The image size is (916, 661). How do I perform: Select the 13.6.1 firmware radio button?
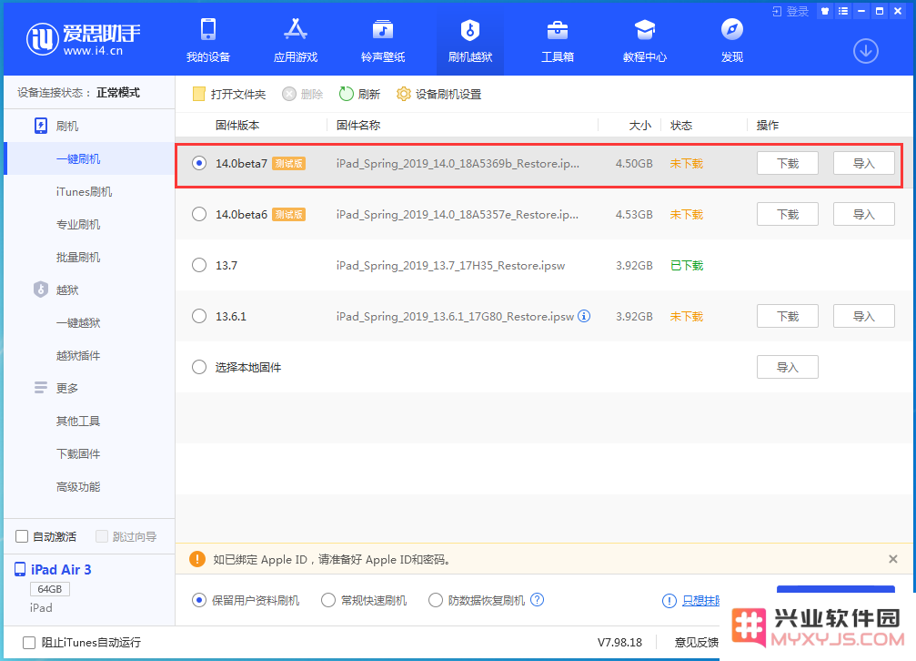[199, 316]
